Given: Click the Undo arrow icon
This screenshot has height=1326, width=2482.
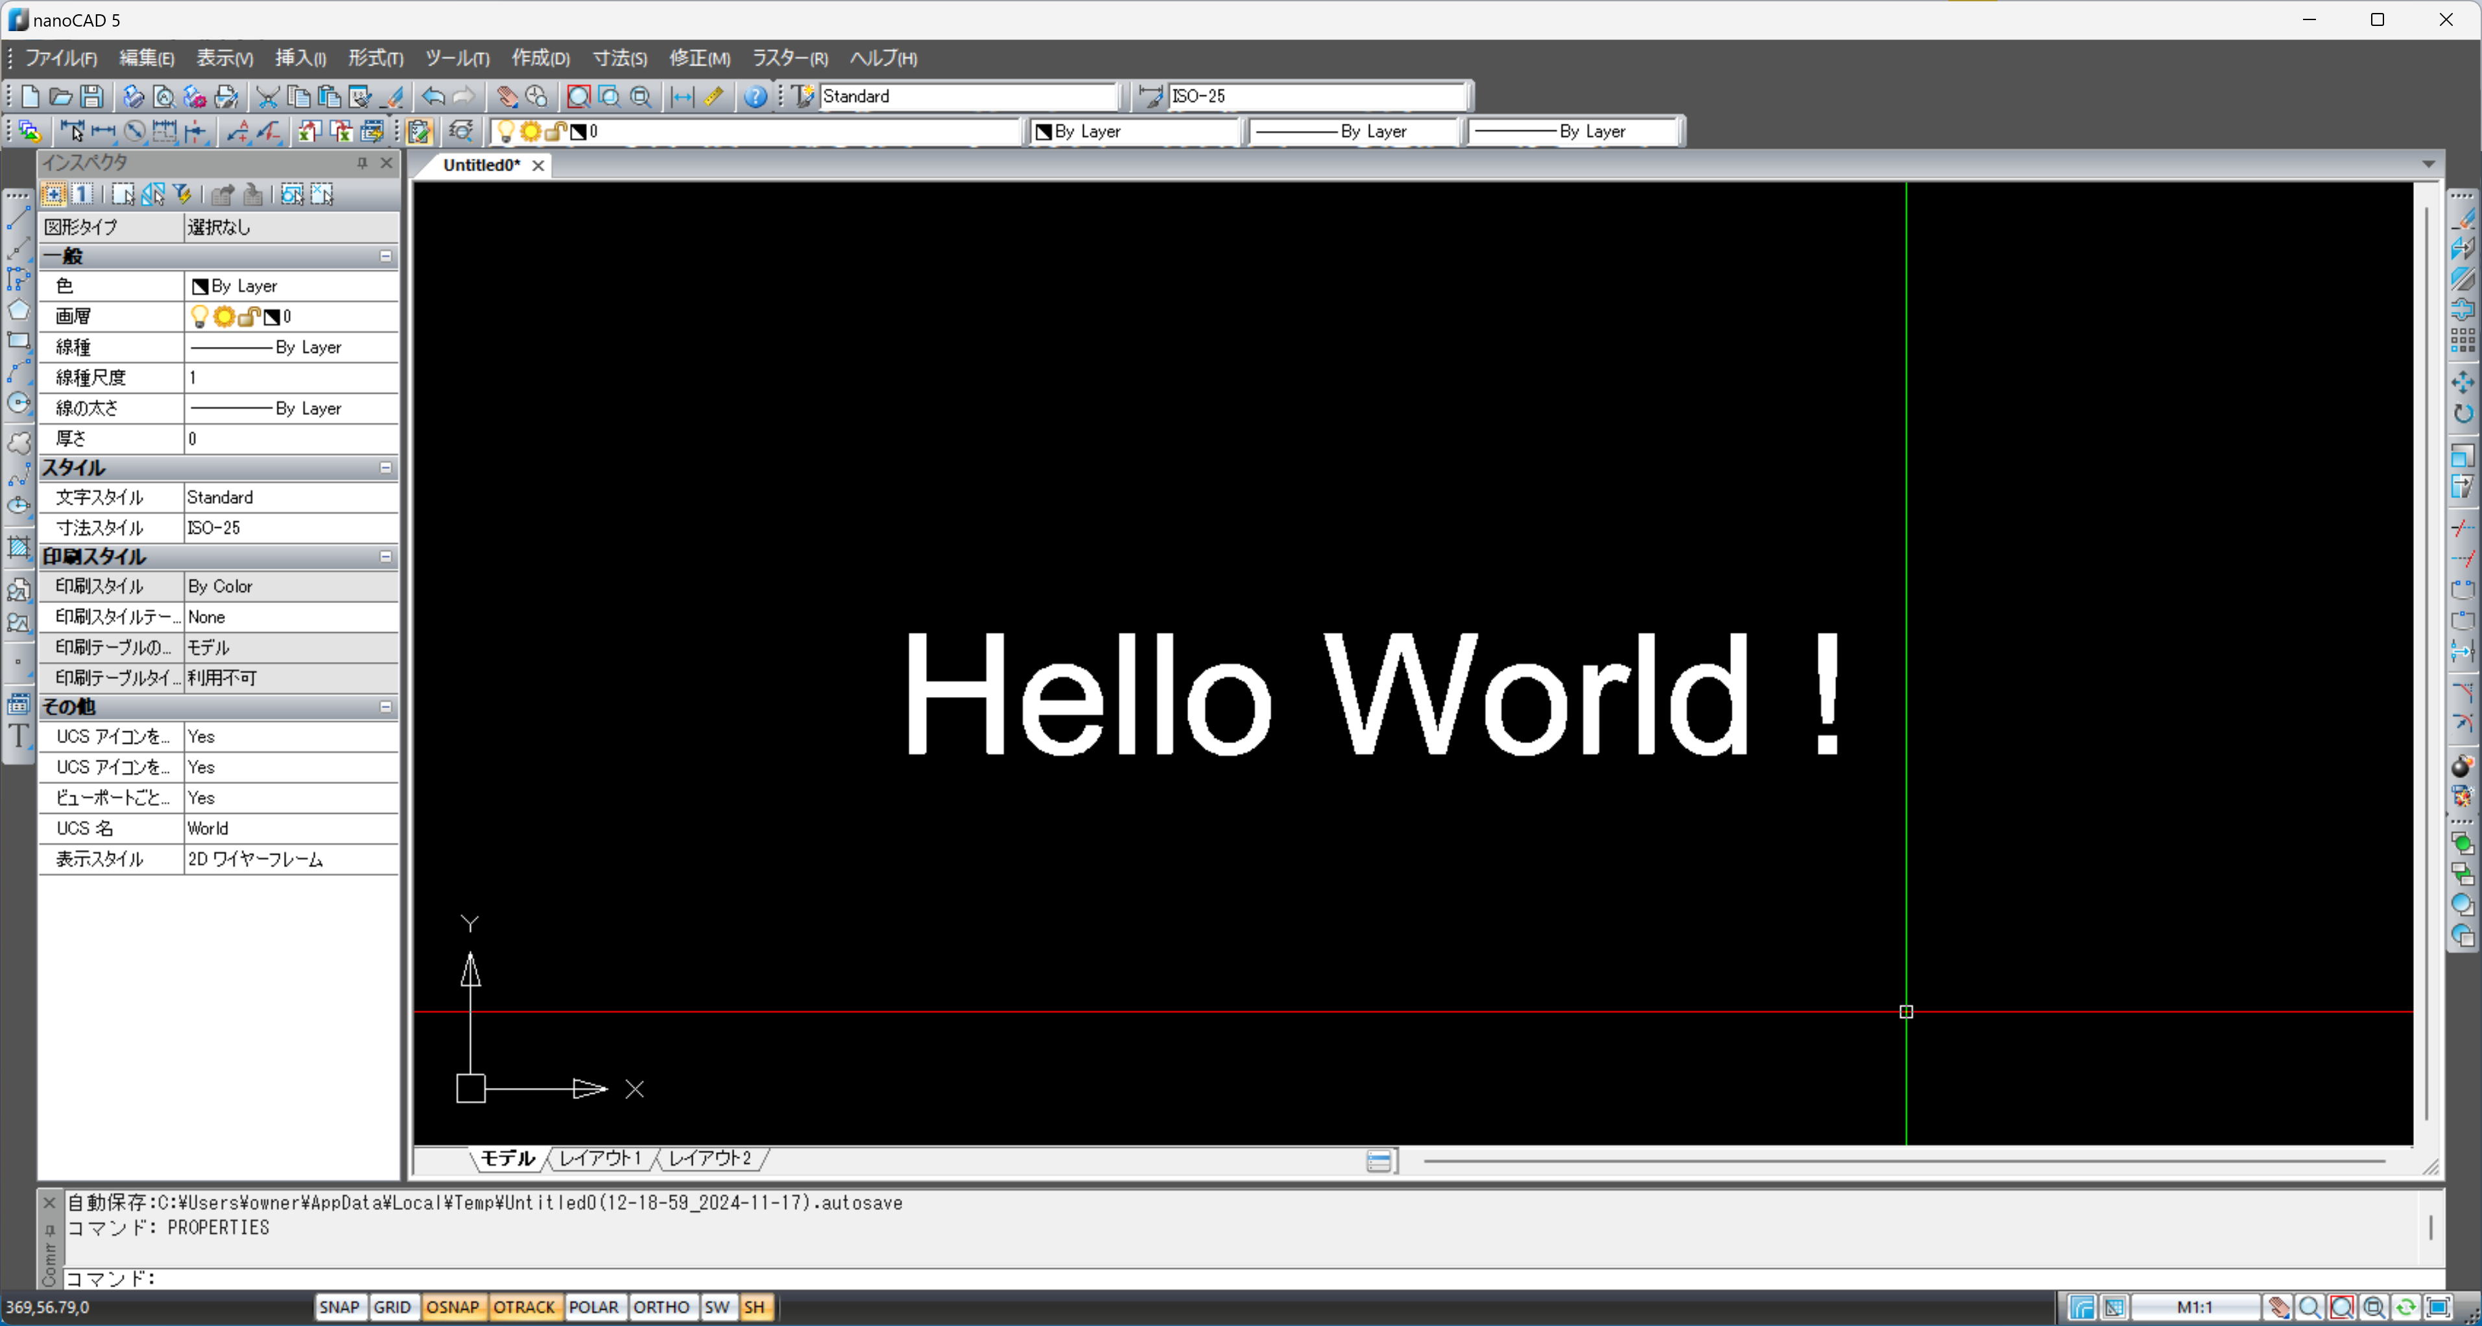Looking at the screenshot, I should click(x=434, y=97).
